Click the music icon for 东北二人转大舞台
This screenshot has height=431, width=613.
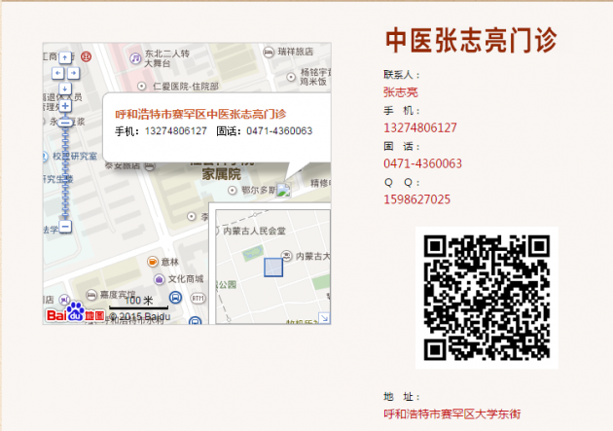(135, 58)
